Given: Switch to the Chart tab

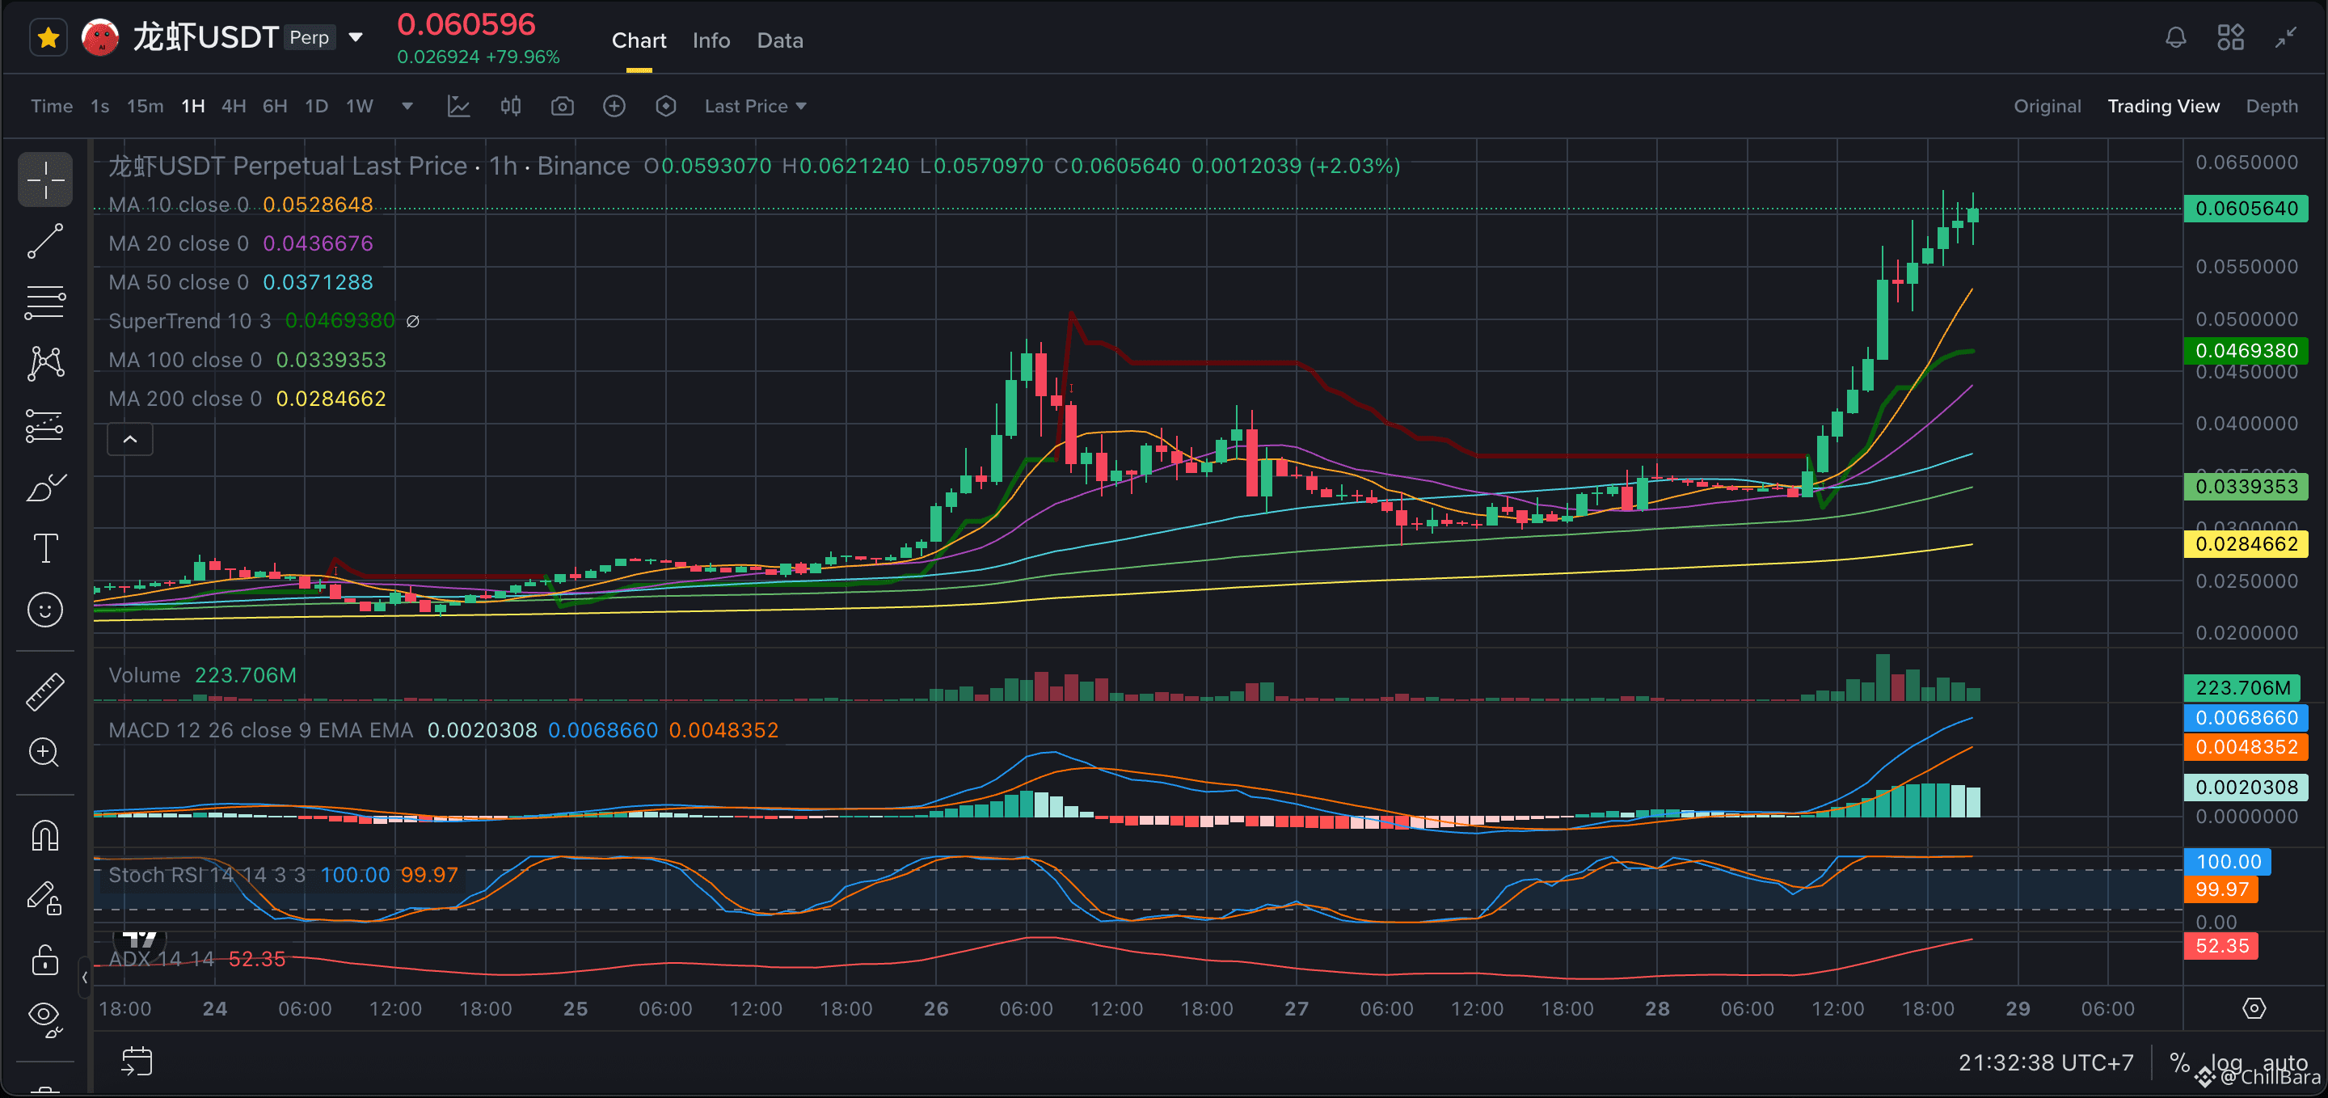Looking at the screenshot, I should click(x=639, y=40).
